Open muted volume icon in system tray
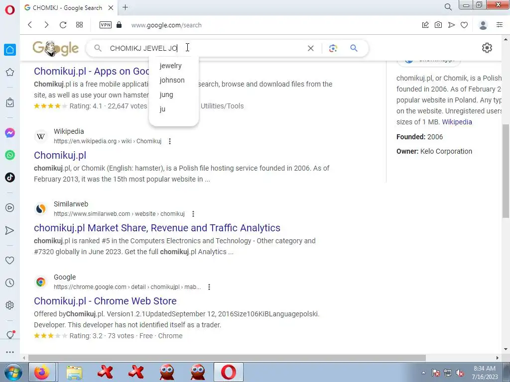510x382 pixels. pos(460,373)
